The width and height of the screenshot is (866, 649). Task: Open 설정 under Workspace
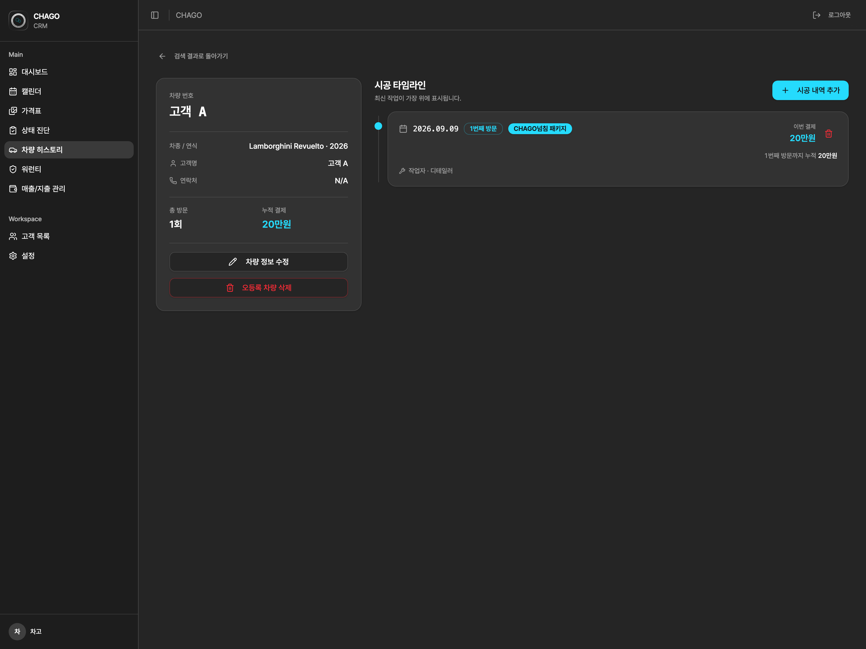[69, 256]
